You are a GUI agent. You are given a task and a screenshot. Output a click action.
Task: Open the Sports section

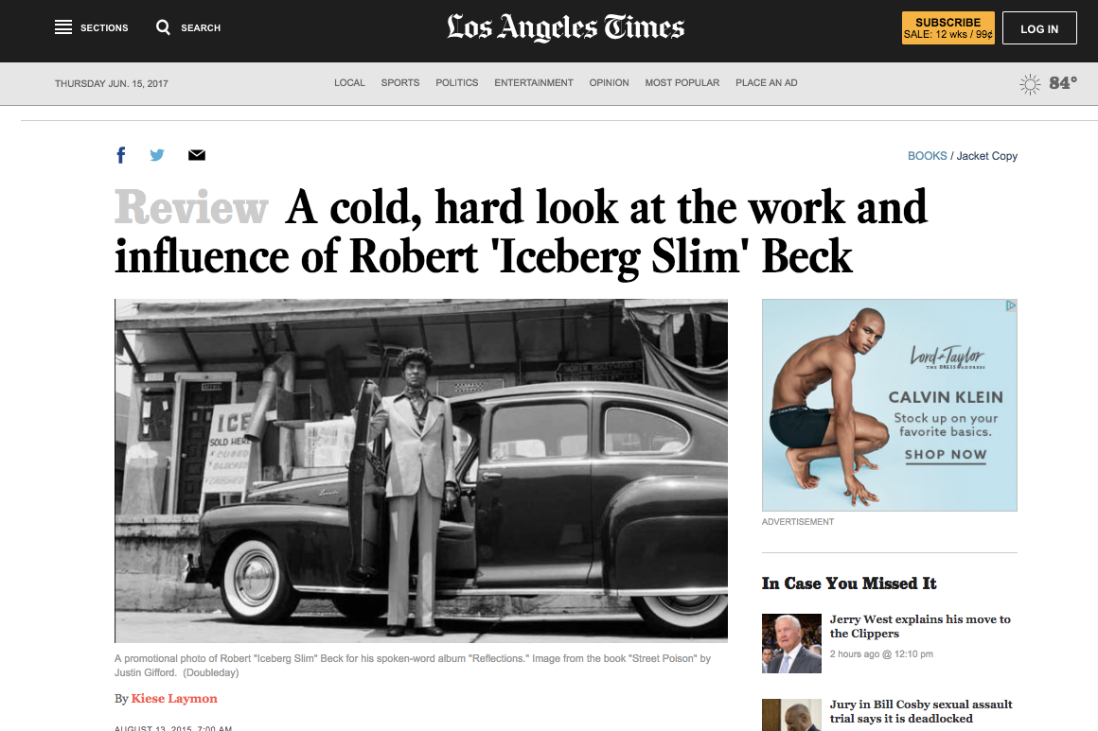point(399,82)
